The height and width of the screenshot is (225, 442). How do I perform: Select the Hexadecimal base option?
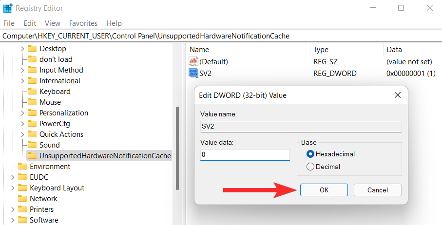[310, 154]
